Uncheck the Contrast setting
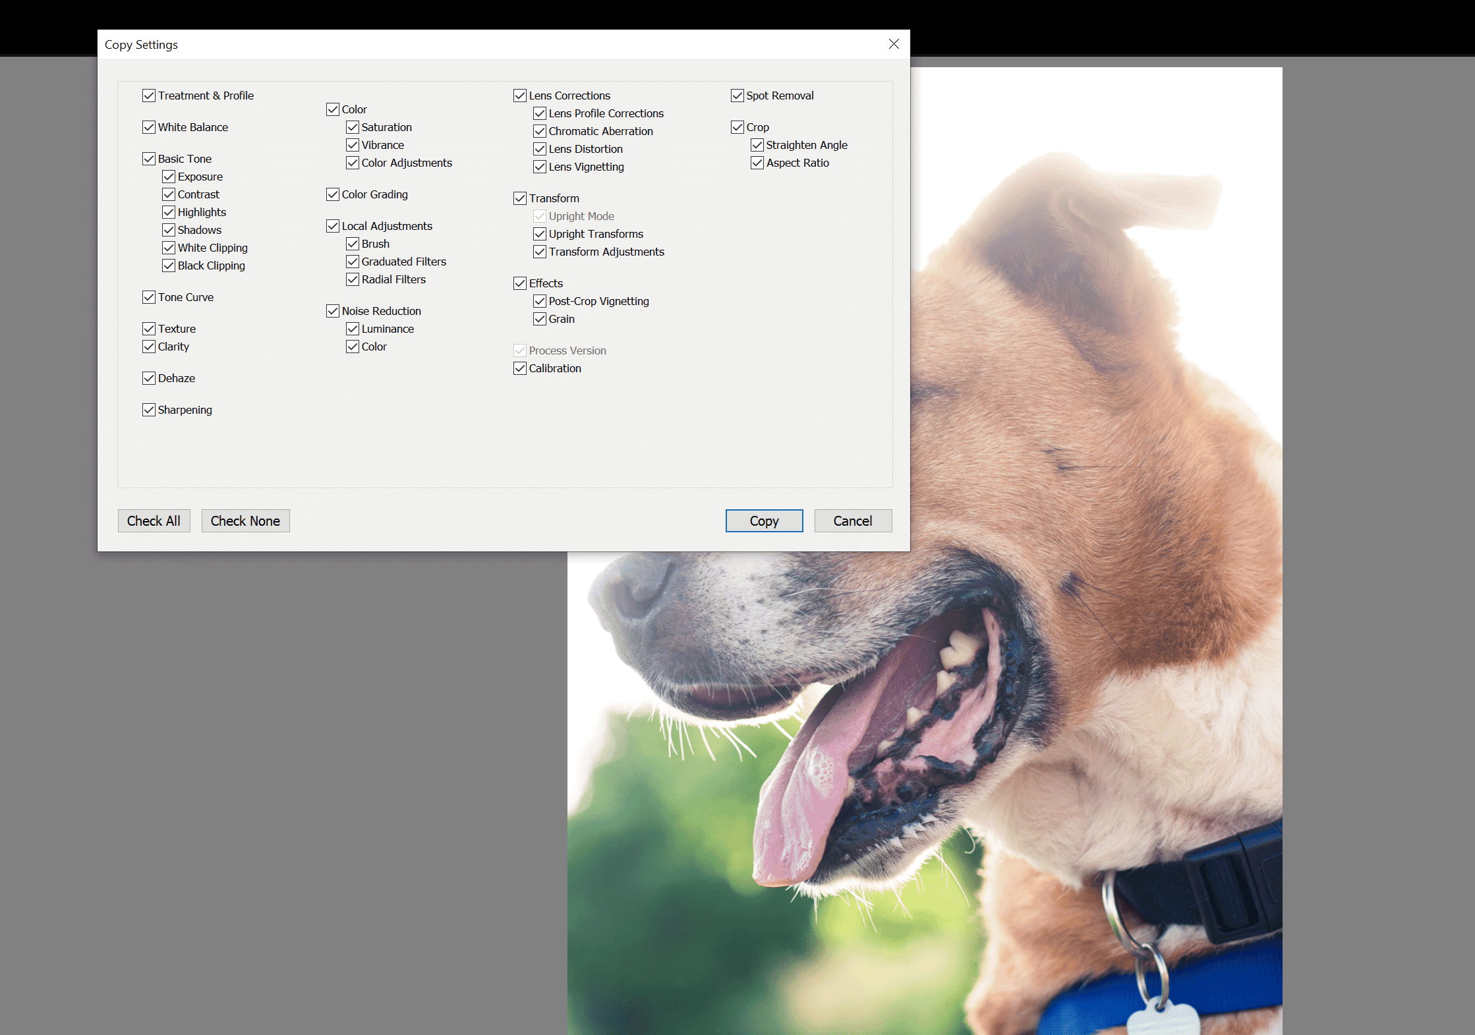Image resolution: width=1475 pixels, height=1035 pixels. point(169,194)
